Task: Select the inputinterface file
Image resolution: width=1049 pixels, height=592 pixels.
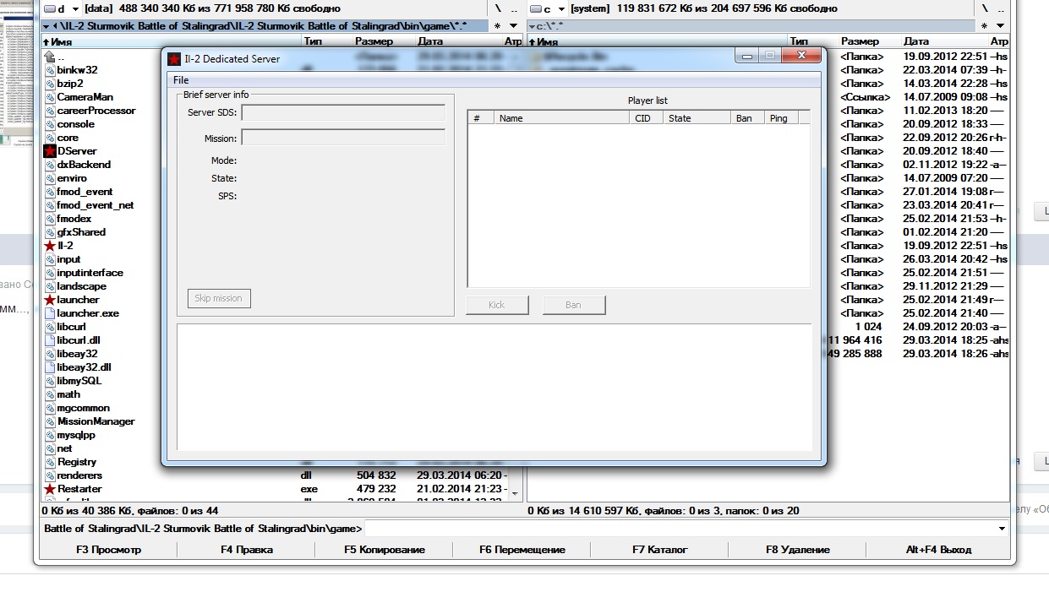Action: (x=90, y=273)
